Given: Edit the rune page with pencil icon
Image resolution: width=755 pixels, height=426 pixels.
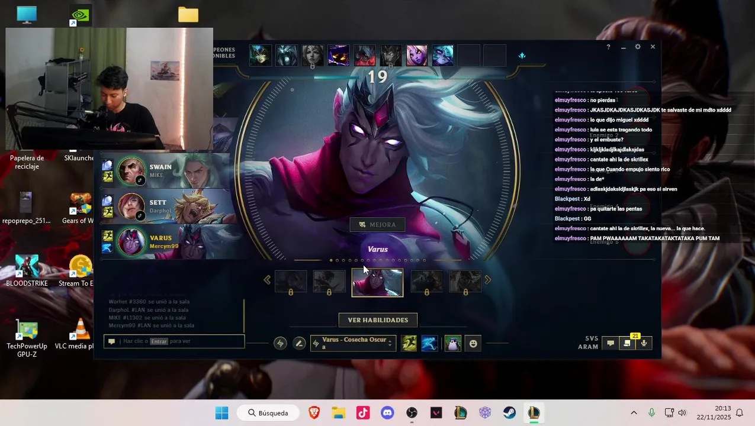Looking at the screenshot, I should tap(300, 343).
